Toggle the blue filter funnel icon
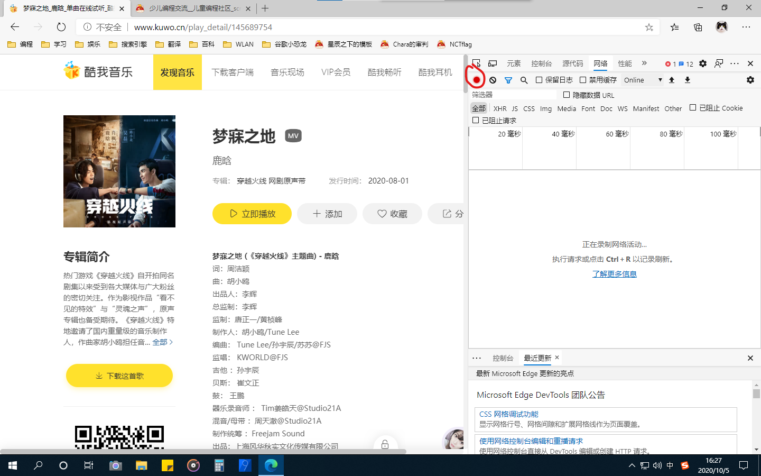Viewport: 761px width, 476px height. coord(508,80)
